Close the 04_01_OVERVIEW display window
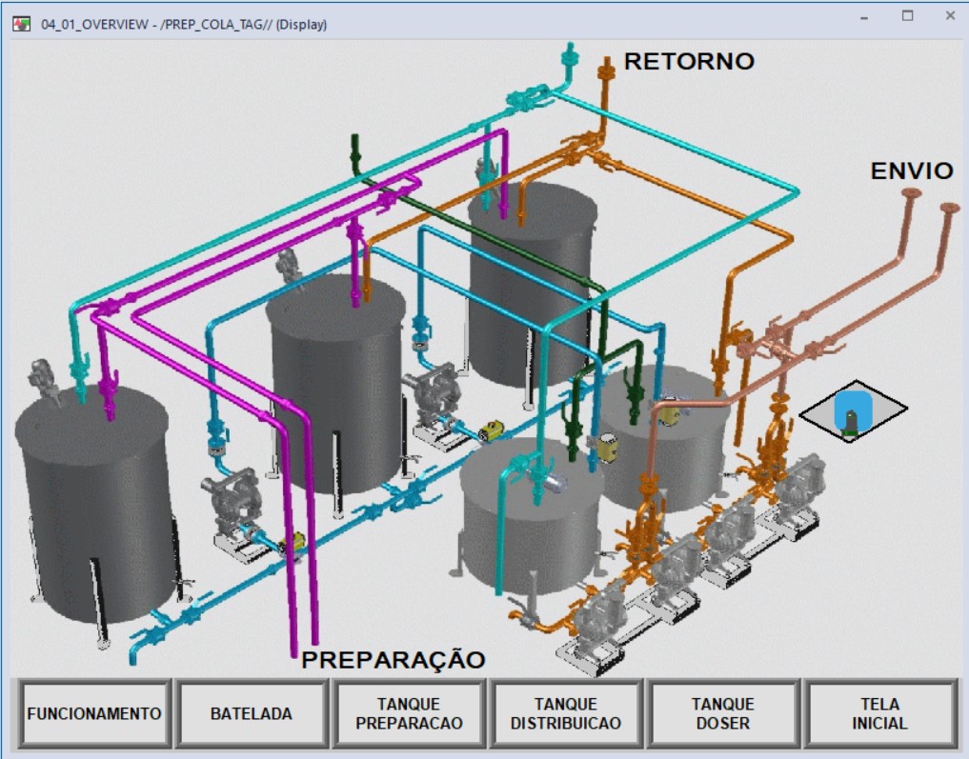969x759 pixels. [x=951, y=16]
